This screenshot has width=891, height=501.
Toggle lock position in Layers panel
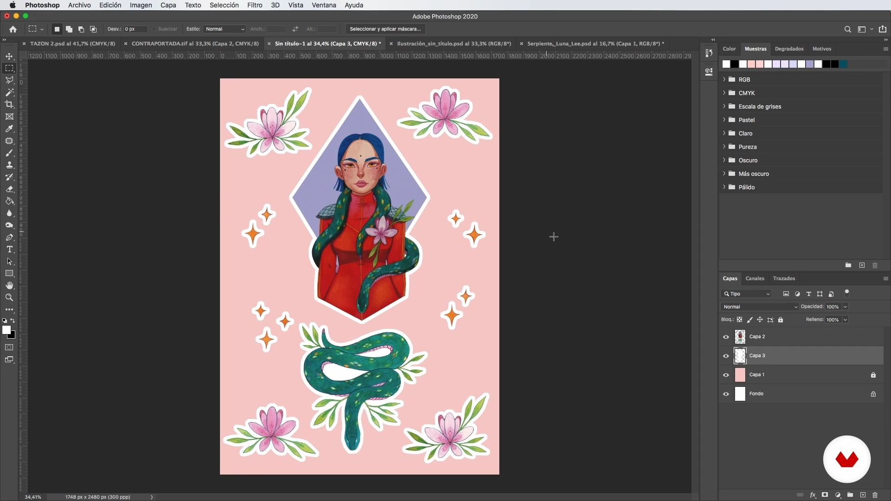760,320
